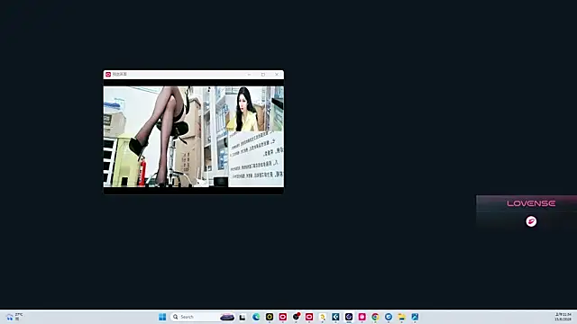Open the yellow ring app on taskbar
This screenshot has height=324, width=577.
pos(270,317)
